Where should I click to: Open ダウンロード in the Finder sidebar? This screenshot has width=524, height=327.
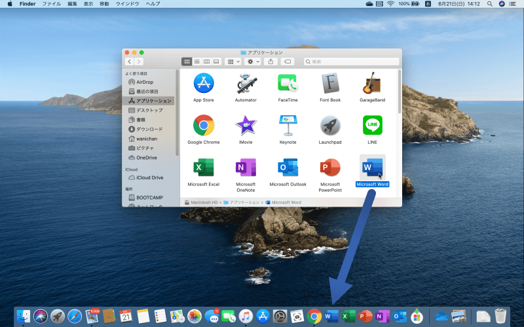click(148, 129)
